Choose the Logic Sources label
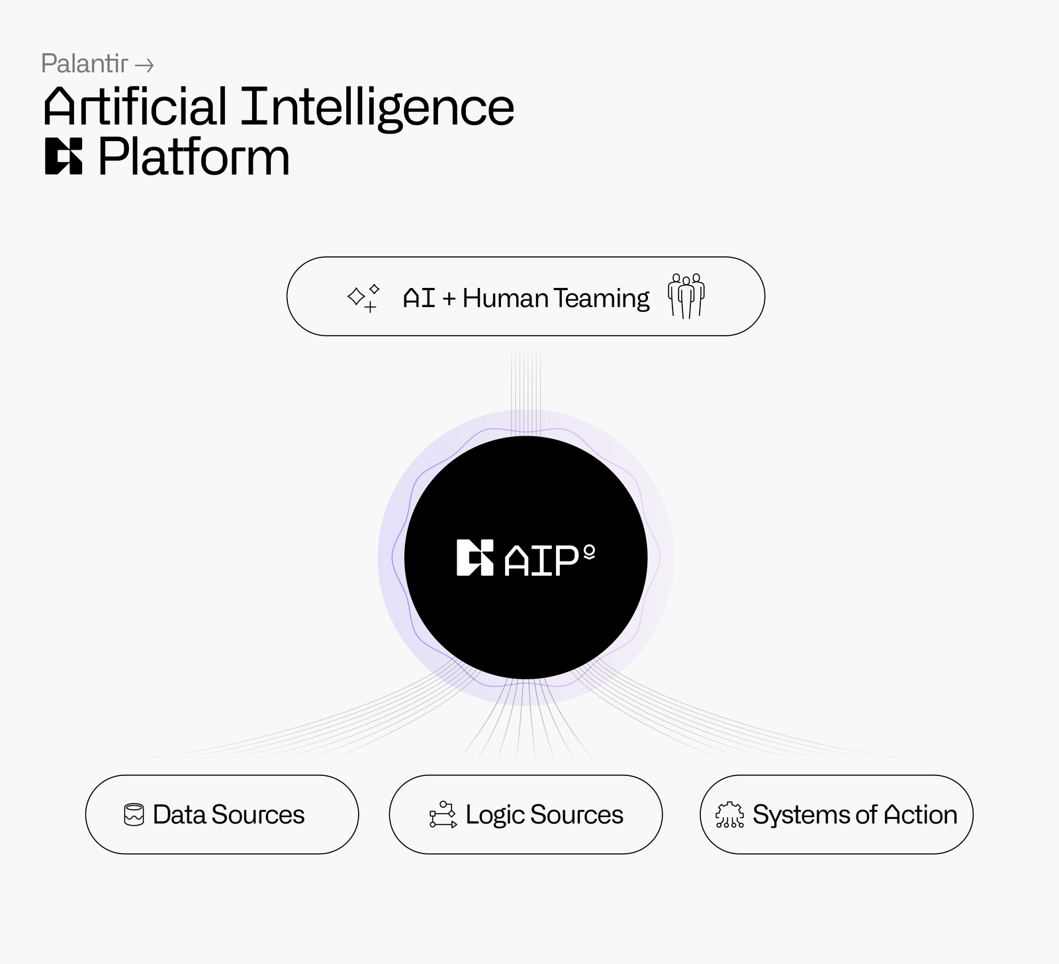This screenshot has width=1059, height=964. [544, 814]
